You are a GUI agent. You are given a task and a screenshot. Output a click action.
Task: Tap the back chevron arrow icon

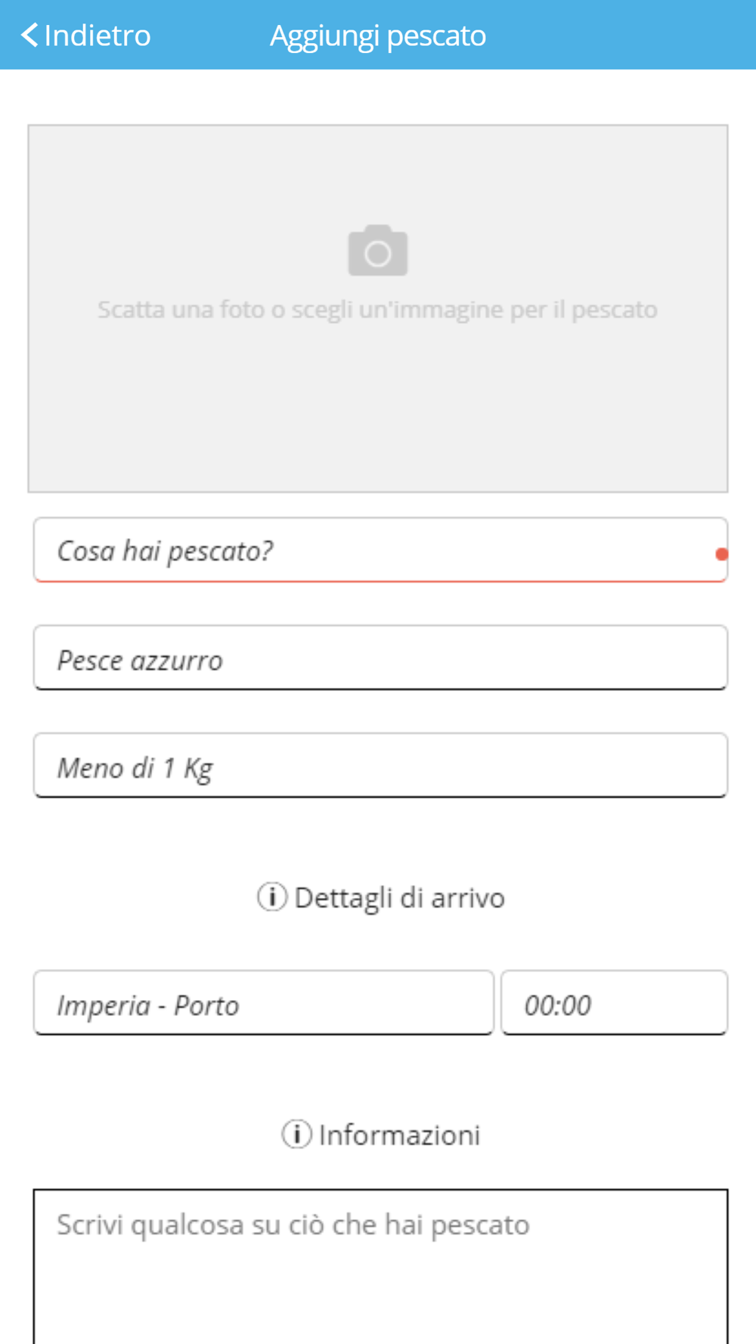coord(29,35)
